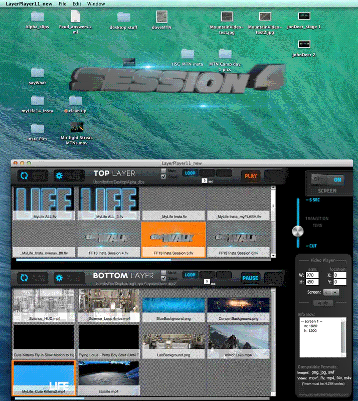Click the Video Player W size field
This screenshot has width=358, height=401.
point(312,275)
